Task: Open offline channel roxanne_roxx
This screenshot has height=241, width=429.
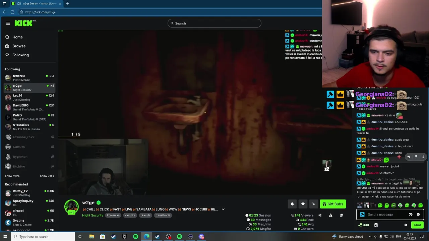Action: [29, 137]
